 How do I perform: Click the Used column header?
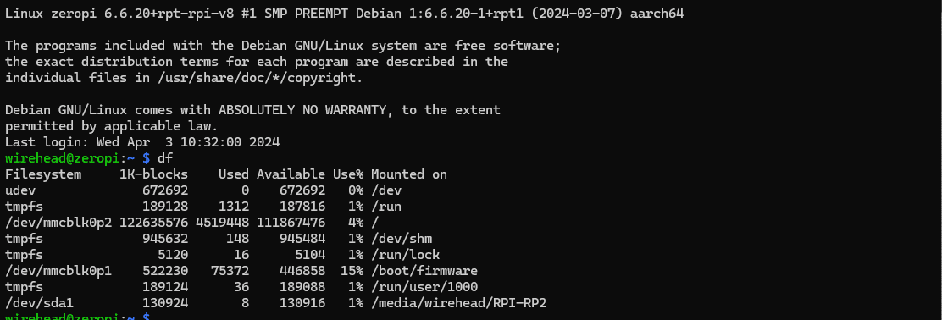[x=233, y=174]
